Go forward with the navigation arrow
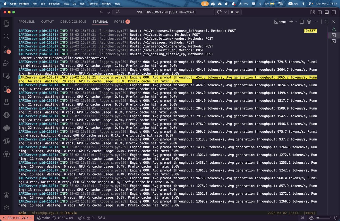 click(x=109, y=12)
